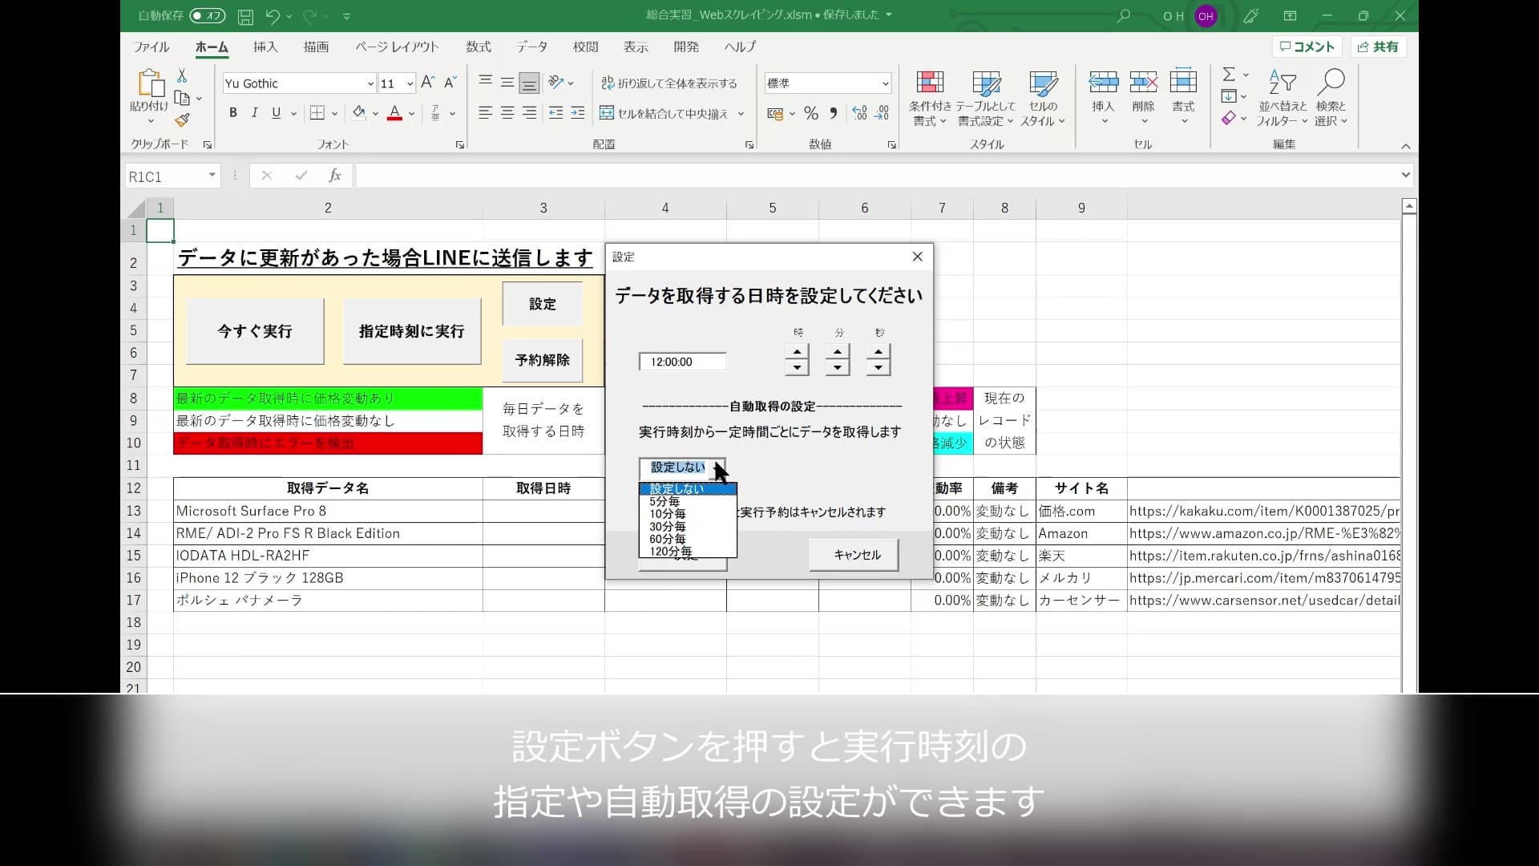Click the Save floppy disk icon
The height and width of the screenshot is (866, 1539).
click(x=246, y=15)
